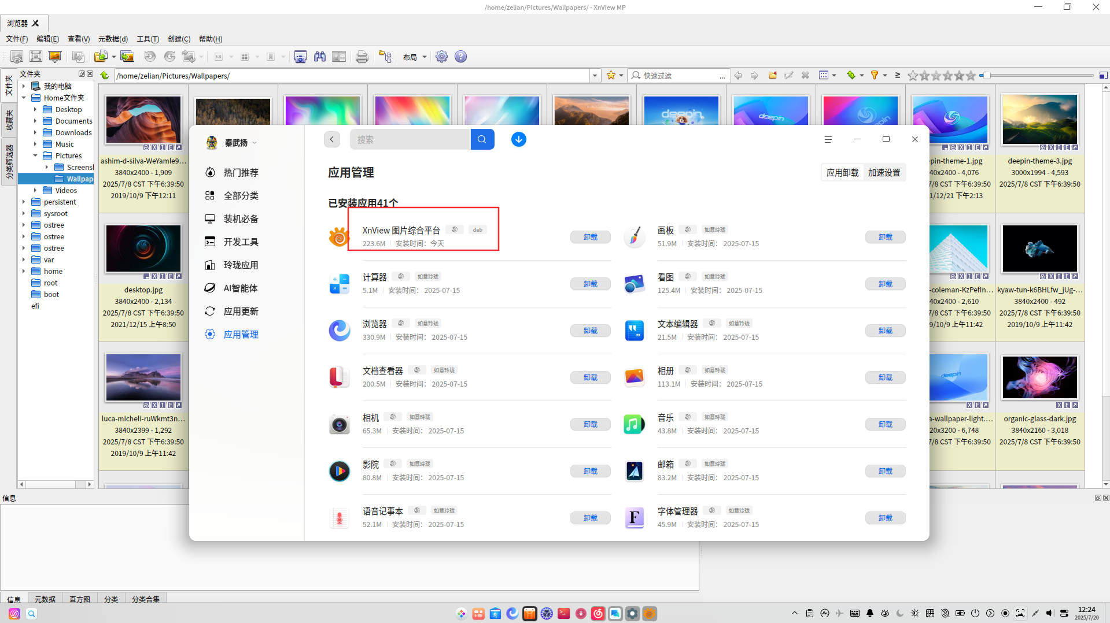Viewport: 1110px width, 623px height.
Task: Click the blue download manager icon in app store
Action: coord(519,139)
